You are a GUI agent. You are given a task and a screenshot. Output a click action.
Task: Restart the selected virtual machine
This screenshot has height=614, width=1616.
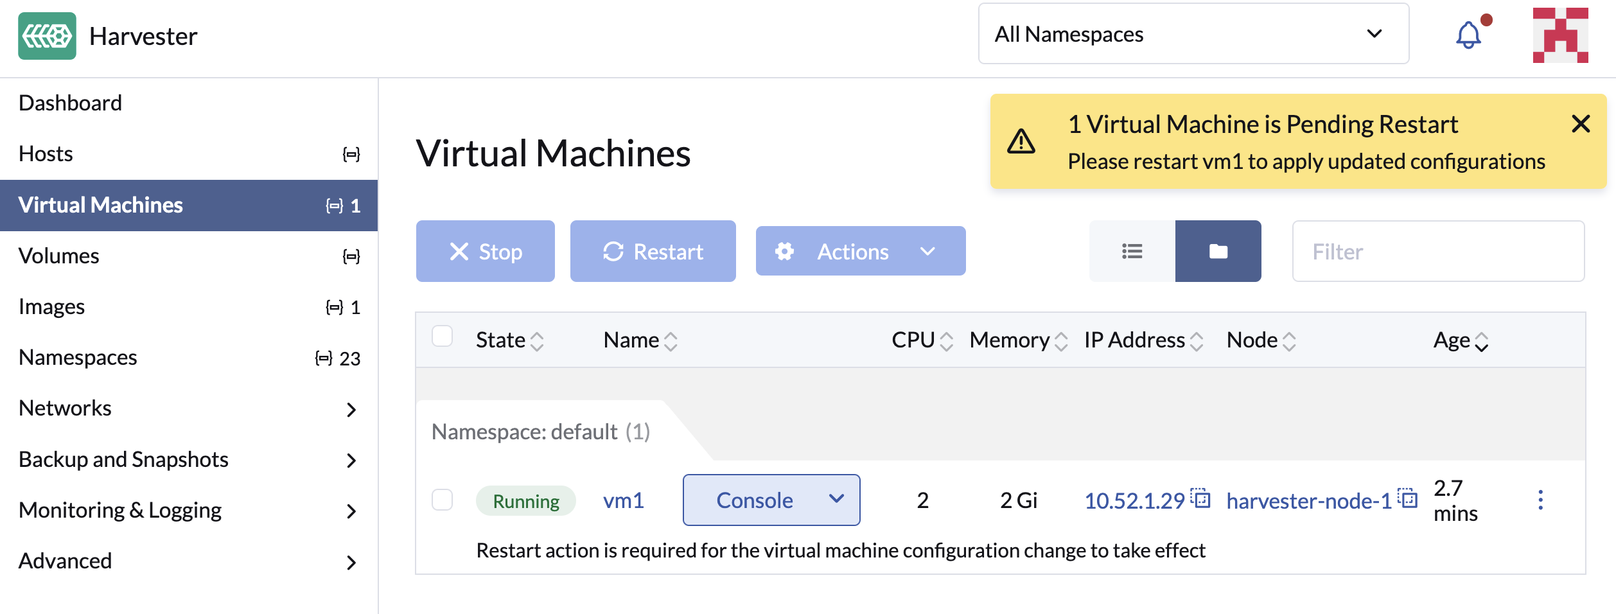coord(653,251)
